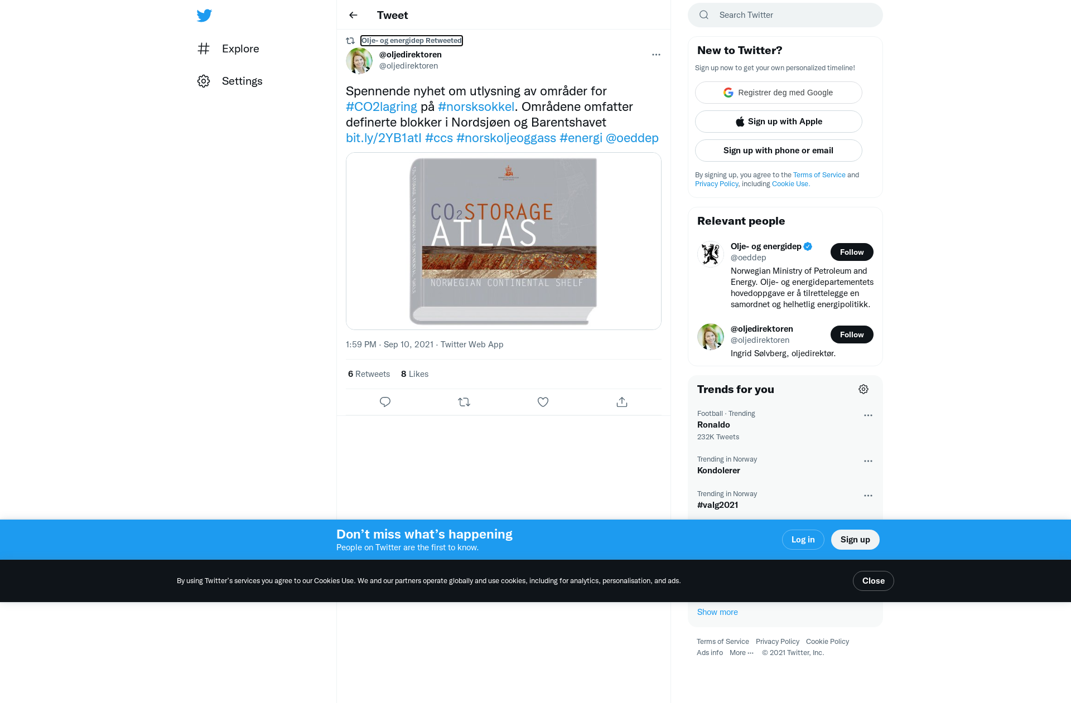Open the tweet's three-dot more menu

pyautogui.click(x=656, y=55)
